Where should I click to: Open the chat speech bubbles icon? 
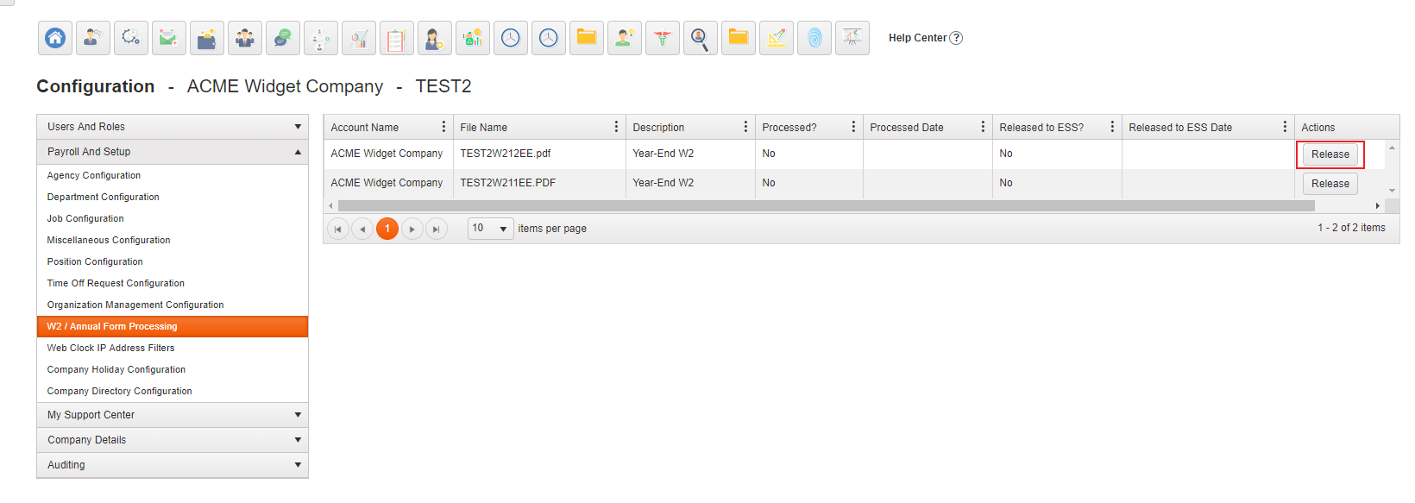283,38
